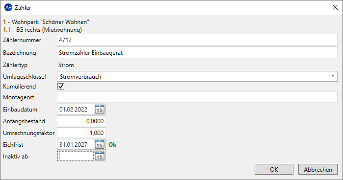Expand the Umlageschlüssel dropdown arrow
This screenshot has height=180, width=343.
point(333,76)
